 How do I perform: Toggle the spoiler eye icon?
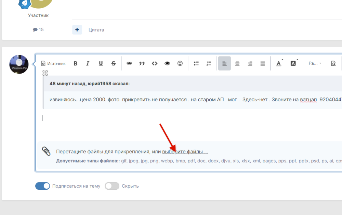tap(167, 63)
